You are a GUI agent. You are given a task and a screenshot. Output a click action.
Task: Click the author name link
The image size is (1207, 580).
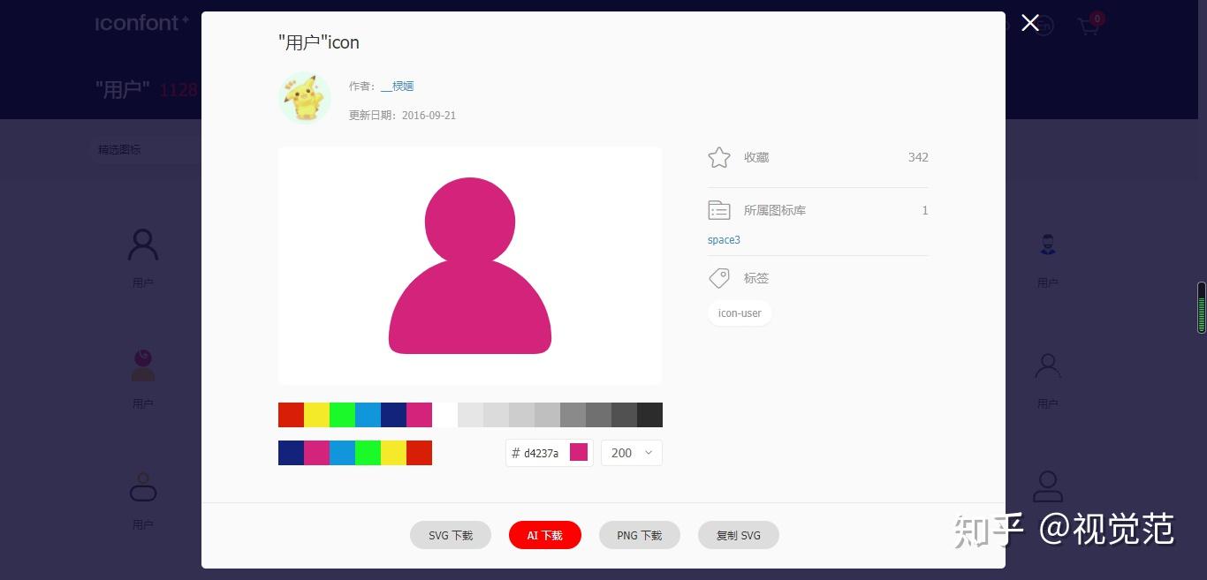(398, 87)
